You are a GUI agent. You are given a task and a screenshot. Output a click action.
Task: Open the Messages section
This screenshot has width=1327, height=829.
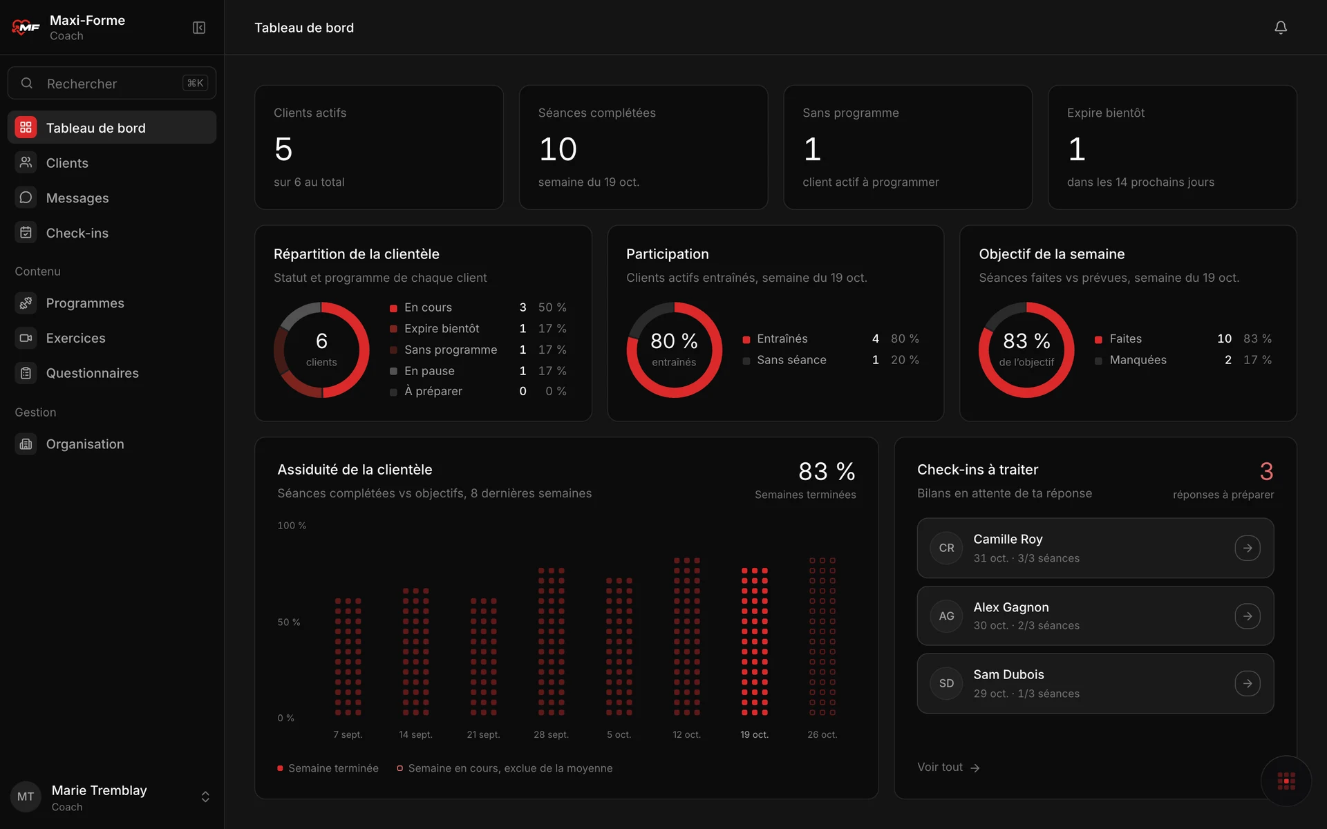click(112, 198)
